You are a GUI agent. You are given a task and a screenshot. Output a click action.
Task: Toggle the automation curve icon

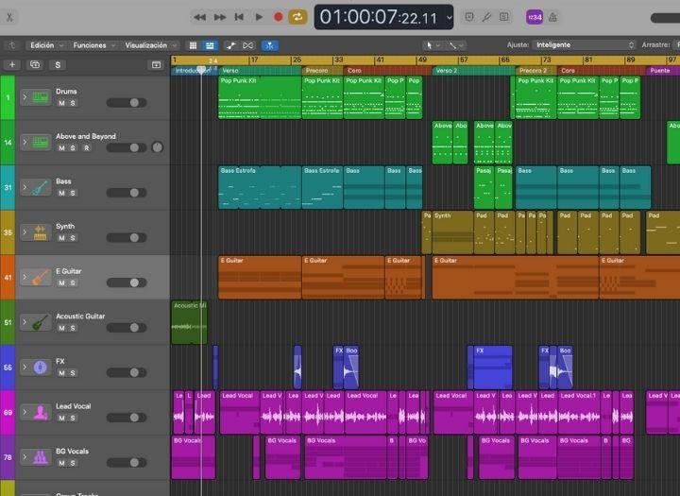[231, 45]
